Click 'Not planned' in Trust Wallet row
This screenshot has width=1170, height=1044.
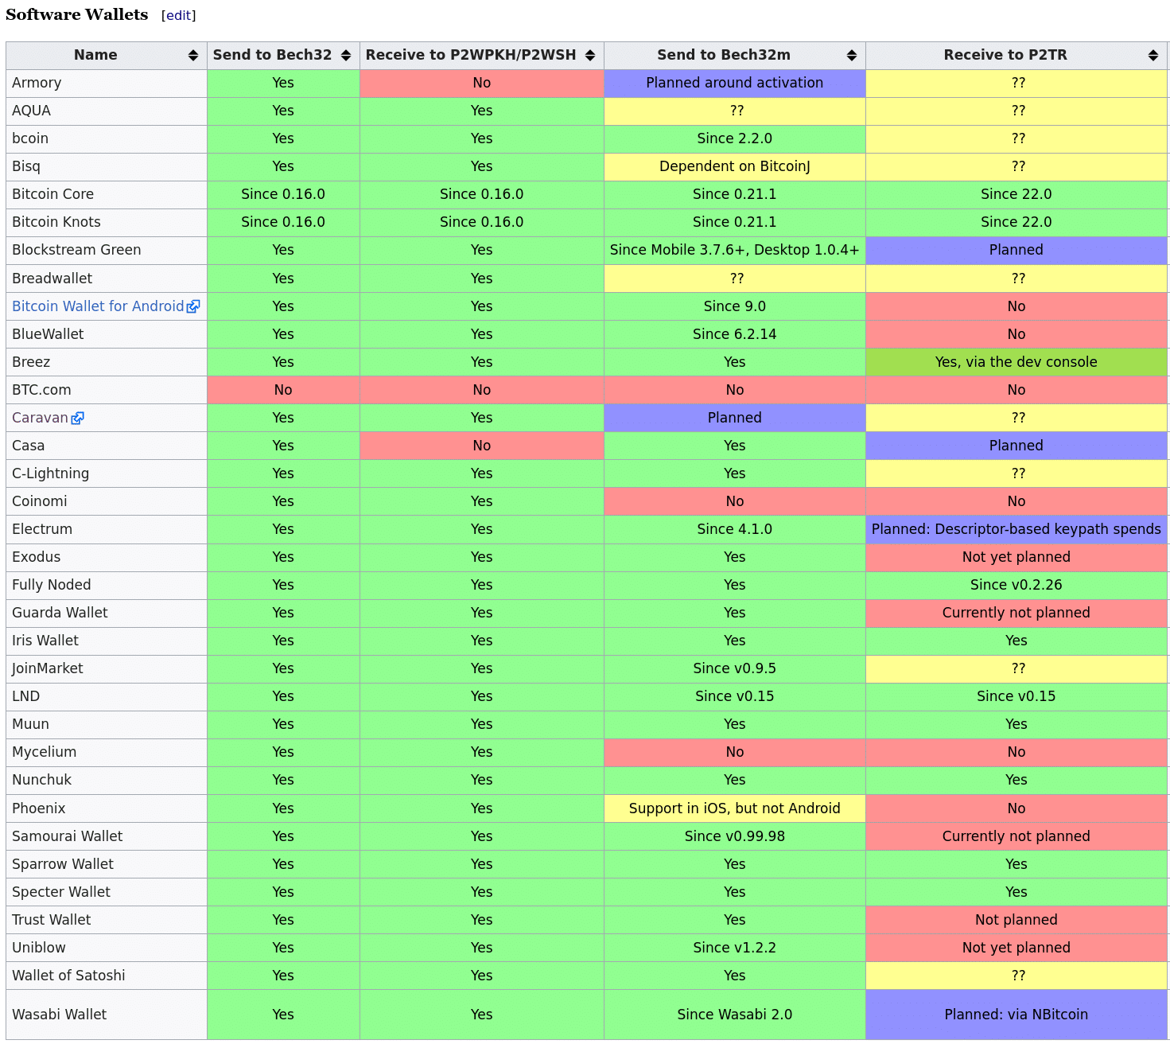(1016, 920)
